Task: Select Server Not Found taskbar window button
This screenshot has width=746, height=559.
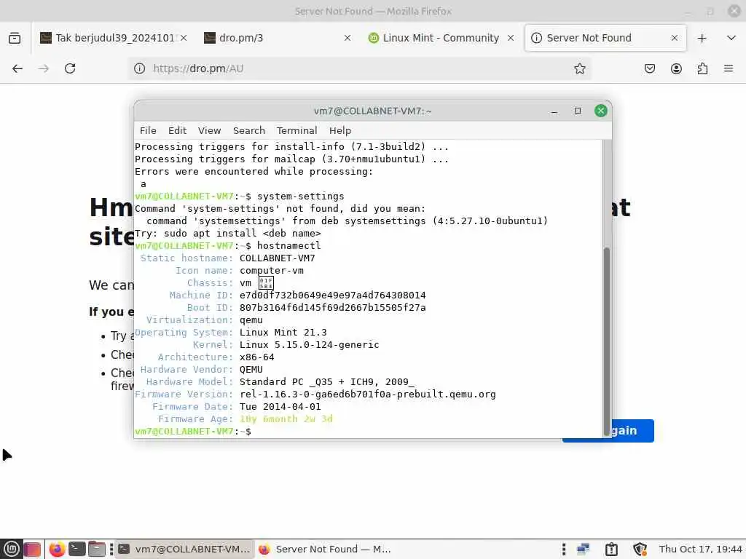Action: click(326, 549)
